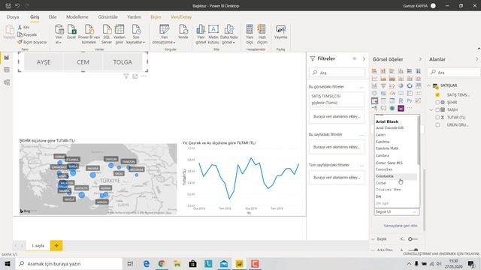Collapse the Filtreler pane chevron
This screenshot has height=270, width=481.
click(364, 58)
